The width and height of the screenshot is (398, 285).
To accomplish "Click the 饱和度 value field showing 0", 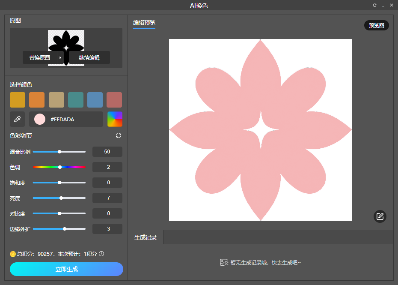I will pyautogui.click(x=107, y=183).
